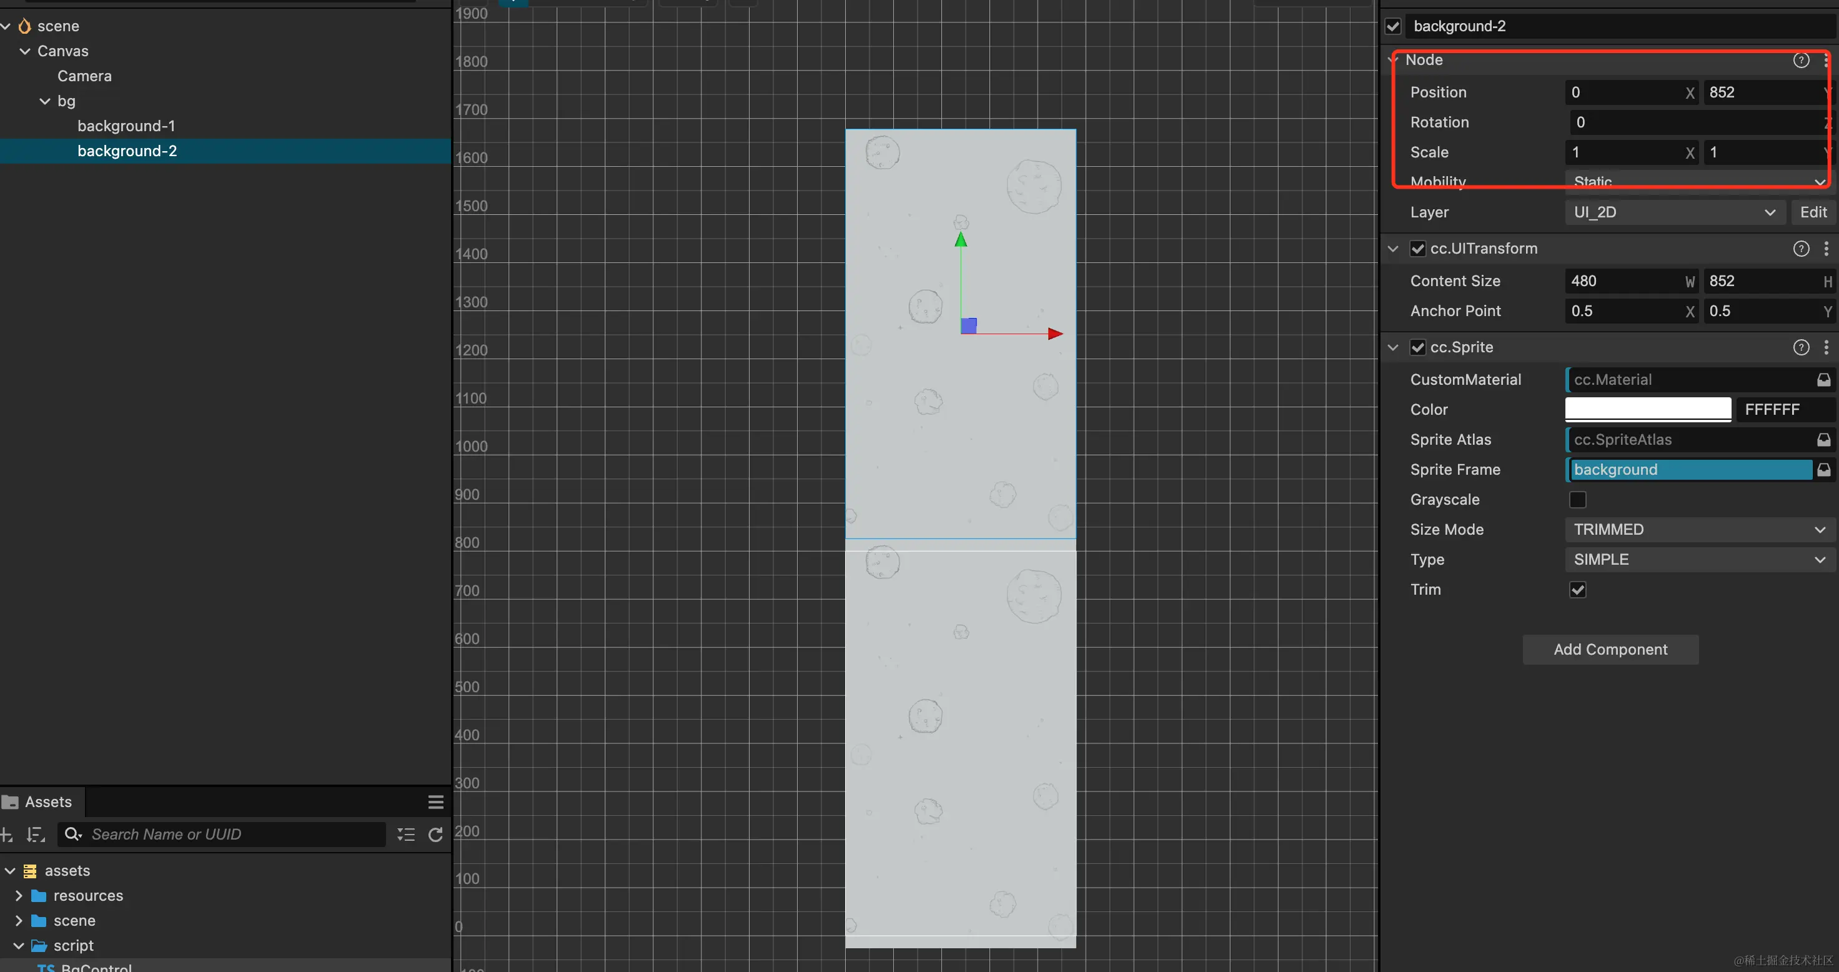
Task: Click the create new asset plus icon
Action: point(6,835)
